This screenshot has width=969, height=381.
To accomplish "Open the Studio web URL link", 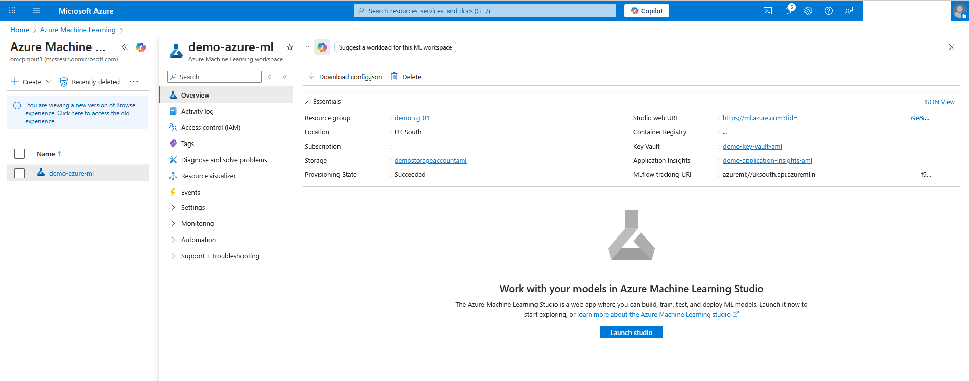I will tap(760, 118).
